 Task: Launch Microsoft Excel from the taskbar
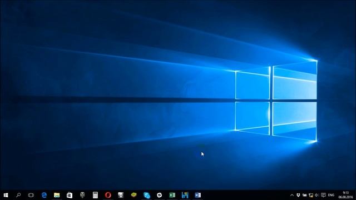pos(172,195)
